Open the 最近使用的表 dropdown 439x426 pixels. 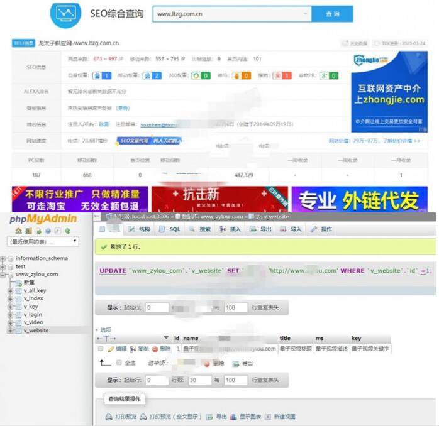click(x=43, y=242)
